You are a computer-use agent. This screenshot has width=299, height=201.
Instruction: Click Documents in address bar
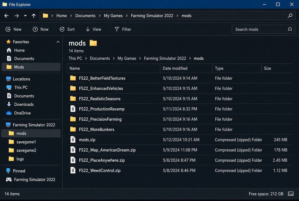point(85,16)
